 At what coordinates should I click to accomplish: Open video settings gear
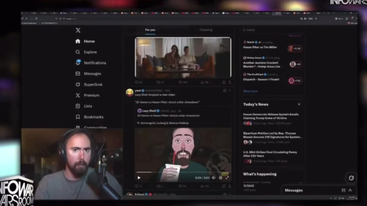[x=220, y=178]
